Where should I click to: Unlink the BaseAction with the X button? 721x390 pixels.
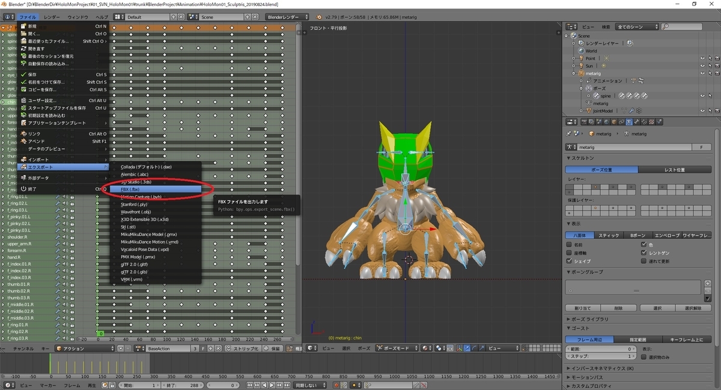218,348
